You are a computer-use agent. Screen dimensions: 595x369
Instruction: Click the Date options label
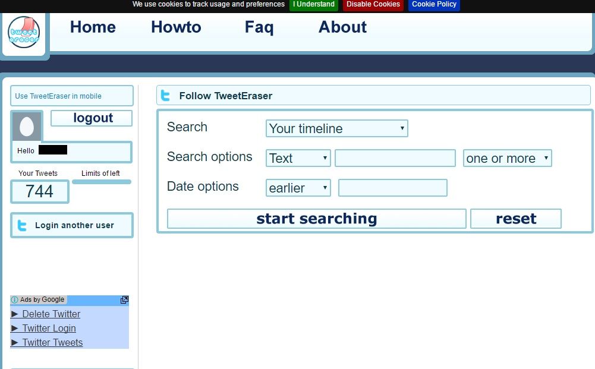203,187
